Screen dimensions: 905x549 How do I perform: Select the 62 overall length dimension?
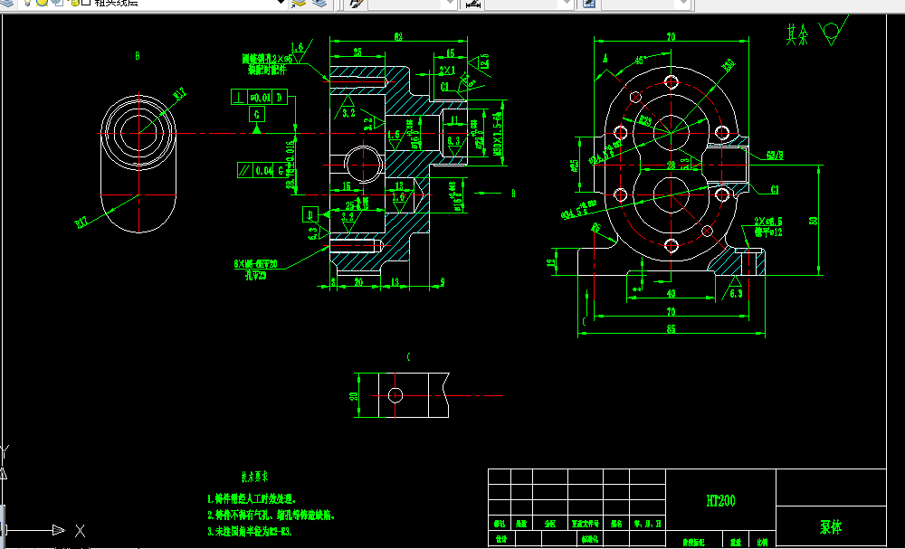pyautogui.click(x=398, y=37)
